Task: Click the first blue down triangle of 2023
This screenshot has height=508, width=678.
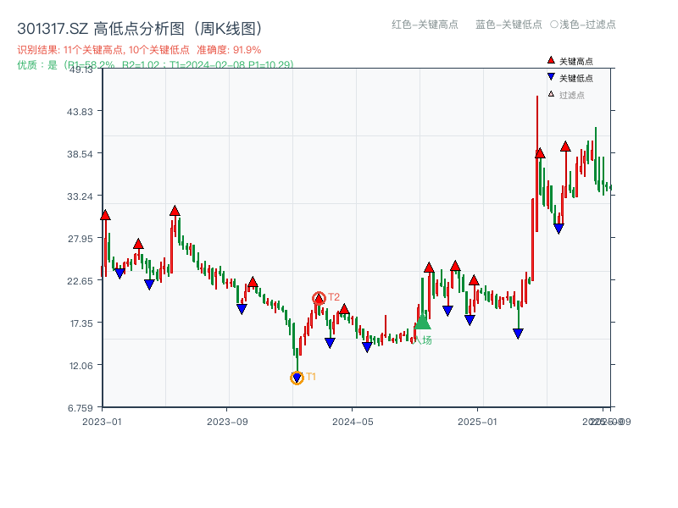Action: pyautogui.click(x=118, y=273)
